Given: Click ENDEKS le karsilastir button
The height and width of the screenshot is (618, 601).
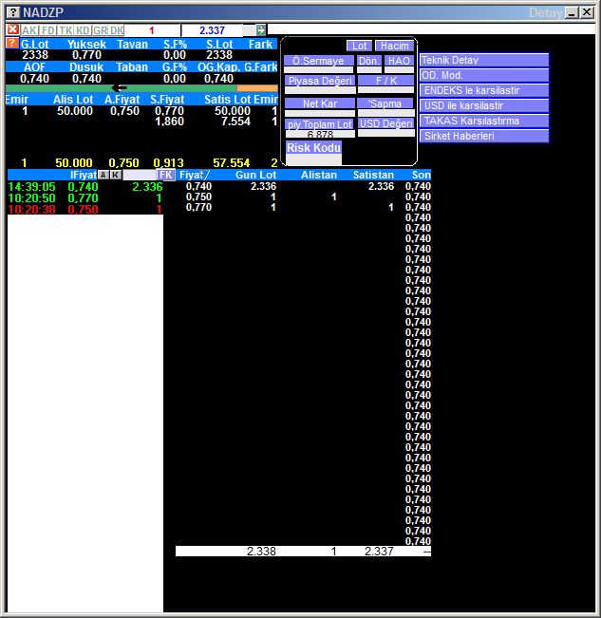Looking at the screenshot, I should 484,90.
